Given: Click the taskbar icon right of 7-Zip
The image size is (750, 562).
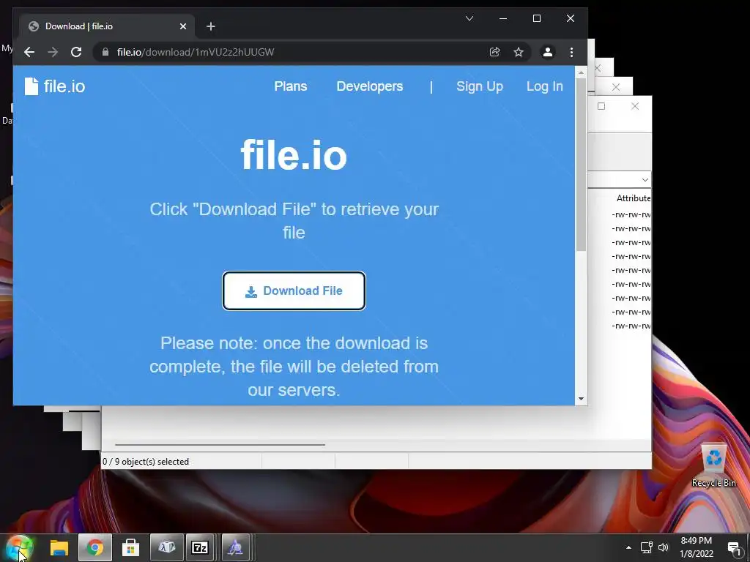Looking at the screenshot, I should [235, 547].
